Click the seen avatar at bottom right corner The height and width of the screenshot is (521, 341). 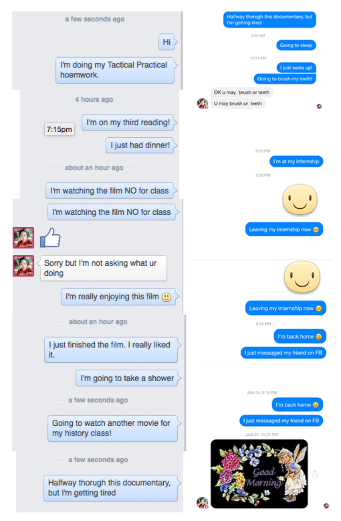326,505
